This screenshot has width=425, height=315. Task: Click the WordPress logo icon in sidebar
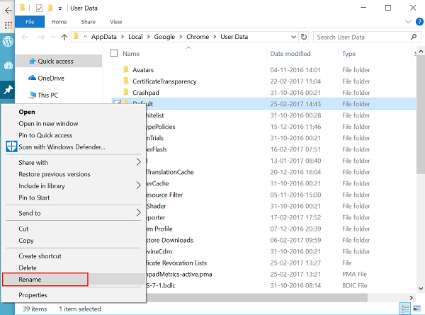[x=8, y=41]
